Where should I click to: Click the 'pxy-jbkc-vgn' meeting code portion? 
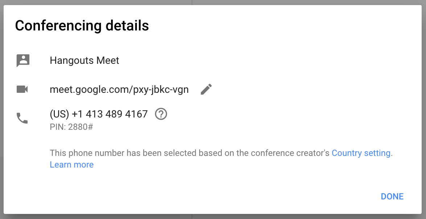[161, 90]
